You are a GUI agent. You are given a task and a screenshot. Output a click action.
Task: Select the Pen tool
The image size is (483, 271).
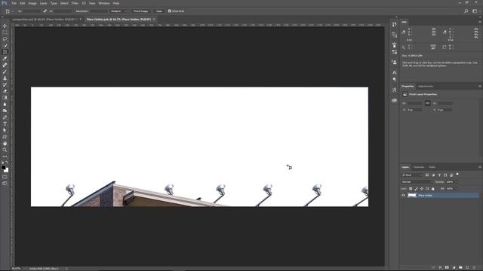click(x=5, y=117)
